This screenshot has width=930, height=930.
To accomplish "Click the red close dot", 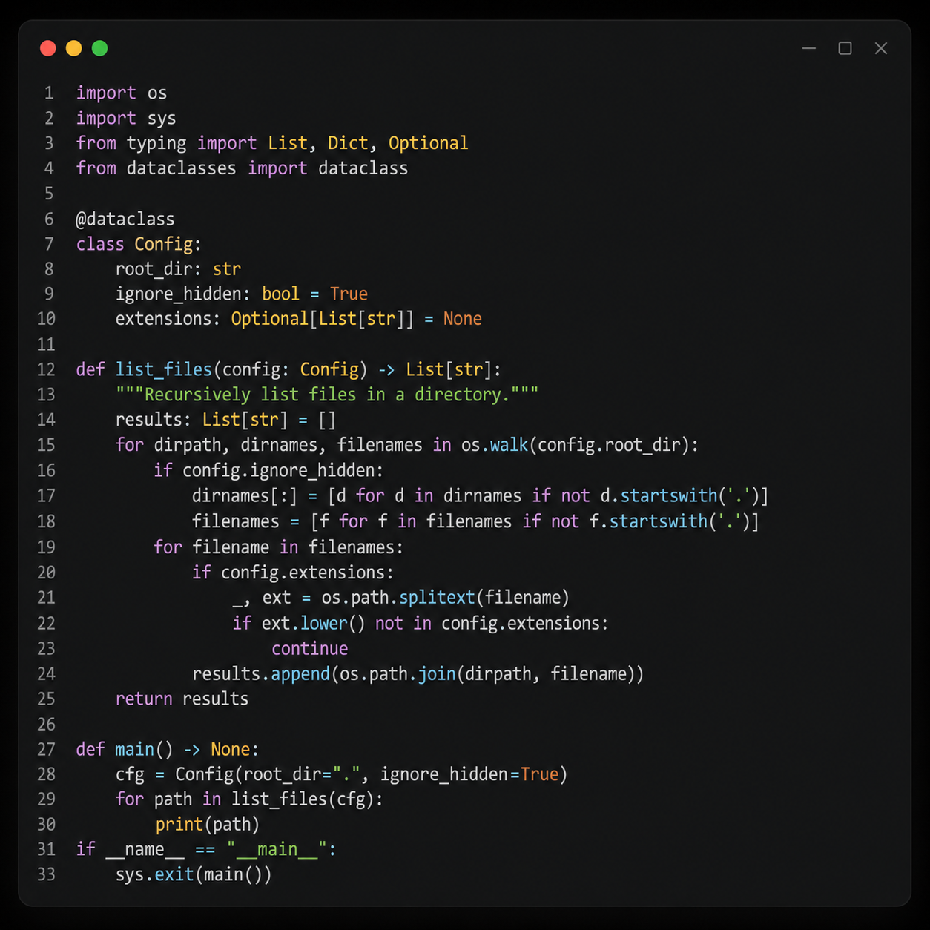I will click(48, 48).
